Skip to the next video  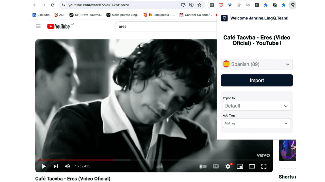[56, 166]
